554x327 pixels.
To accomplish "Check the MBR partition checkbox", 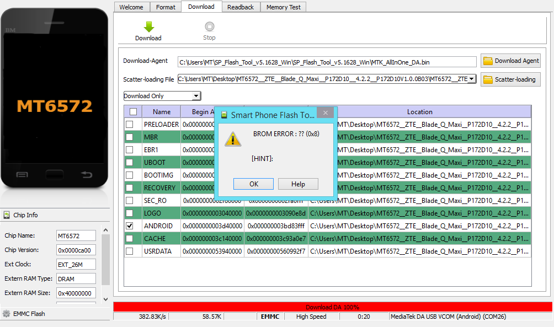I will coord(130,137).
